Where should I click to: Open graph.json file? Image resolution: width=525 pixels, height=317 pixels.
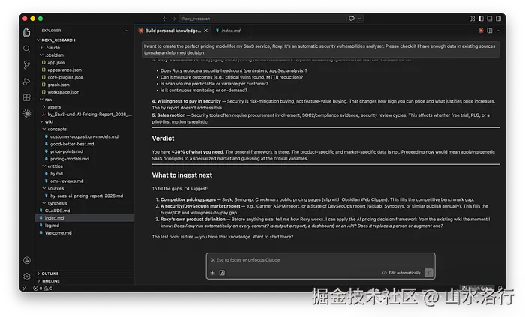pyautogui.click(x=85, y=85)
